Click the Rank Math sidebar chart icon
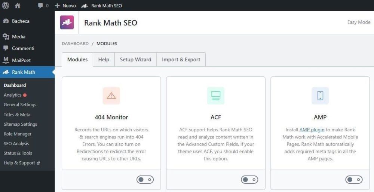 6,72
